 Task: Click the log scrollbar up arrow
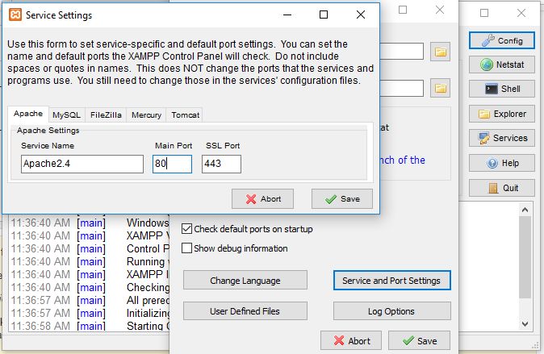point(525,210)
